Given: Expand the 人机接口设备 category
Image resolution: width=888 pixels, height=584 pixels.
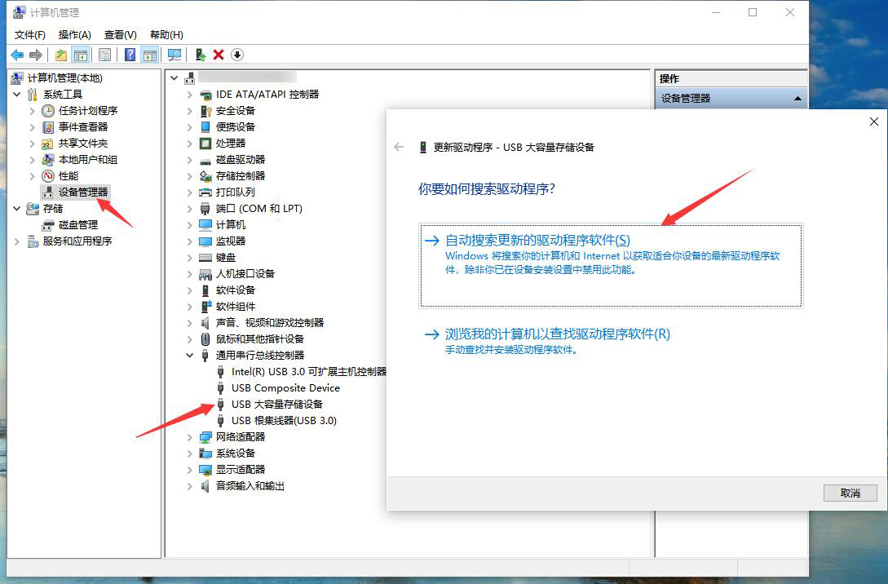Looking at the screenshot, I should point(190,274).
